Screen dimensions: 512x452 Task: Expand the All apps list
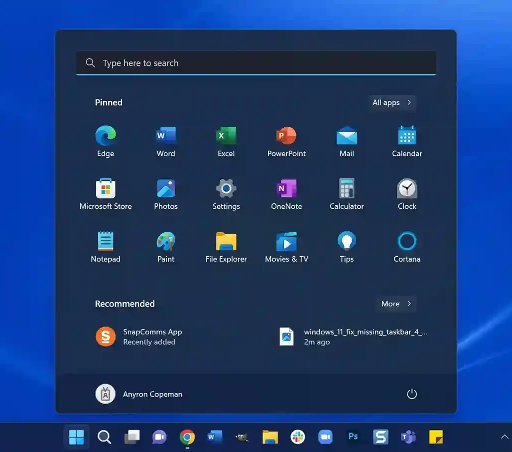(392, 102)
